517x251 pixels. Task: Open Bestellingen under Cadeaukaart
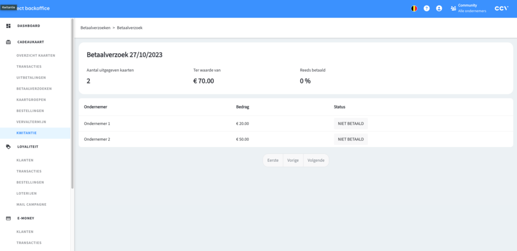click(x=30, y=111)
